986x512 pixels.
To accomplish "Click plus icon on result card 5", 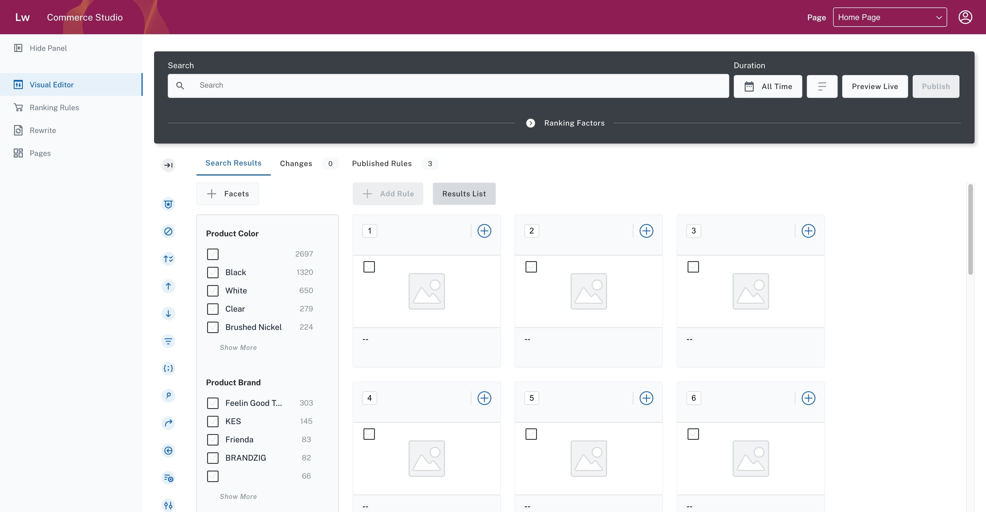I will pos(646,398).
